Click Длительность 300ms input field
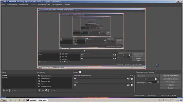Screen dimensions: 183x102 (152, 82)
